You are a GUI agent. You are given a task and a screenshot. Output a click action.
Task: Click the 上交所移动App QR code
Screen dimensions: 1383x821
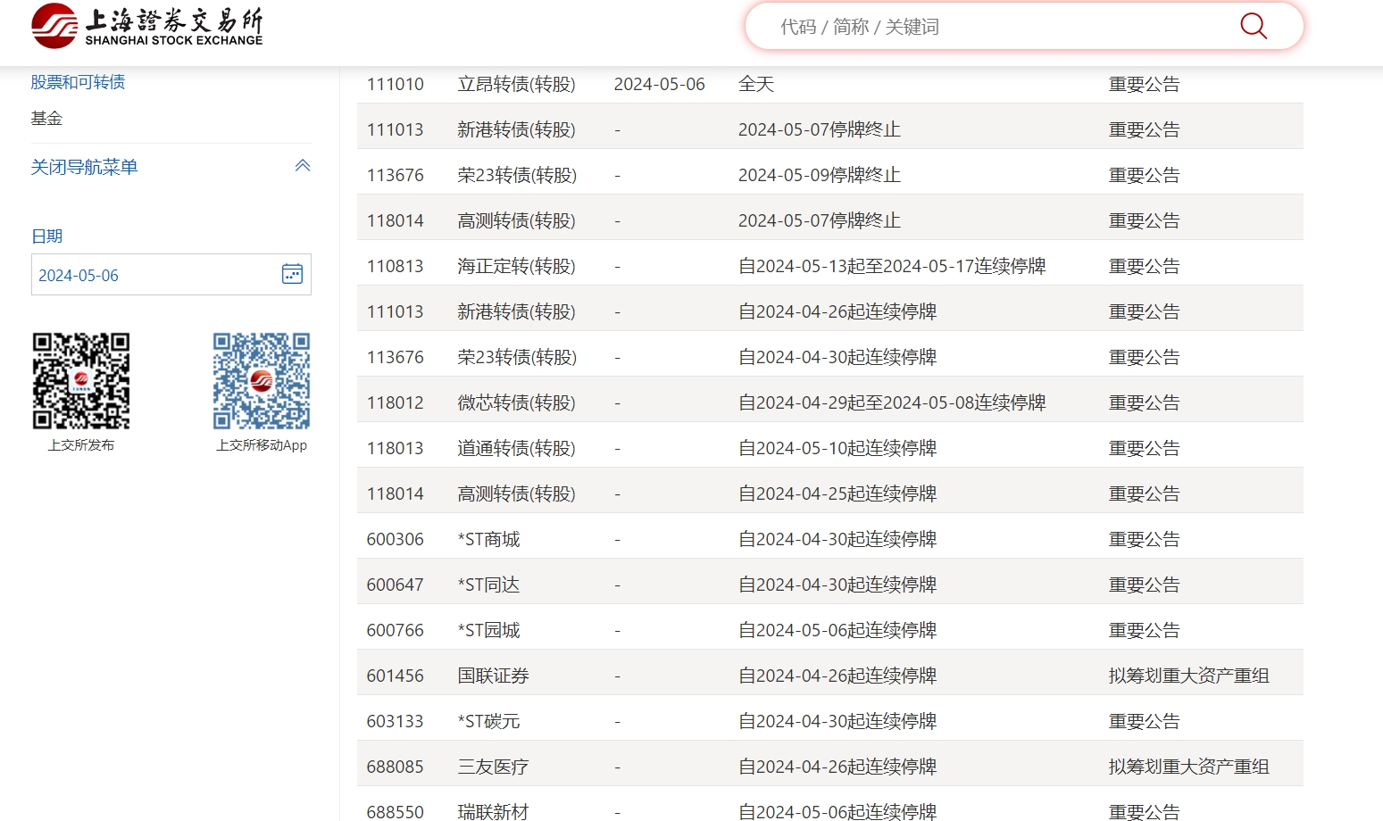click(262, 381)
